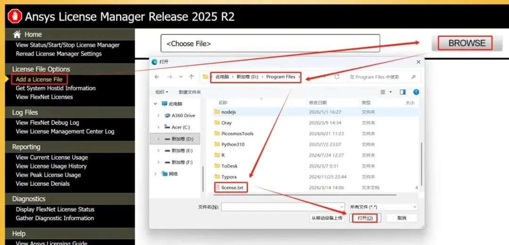Expand the A360 Drive tree node
This screenshot has width=509, height=245.
tap(158, 115)
